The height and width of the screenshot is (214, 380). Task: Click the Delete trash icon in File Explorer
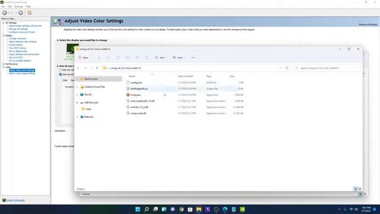[x=147, y=58]
